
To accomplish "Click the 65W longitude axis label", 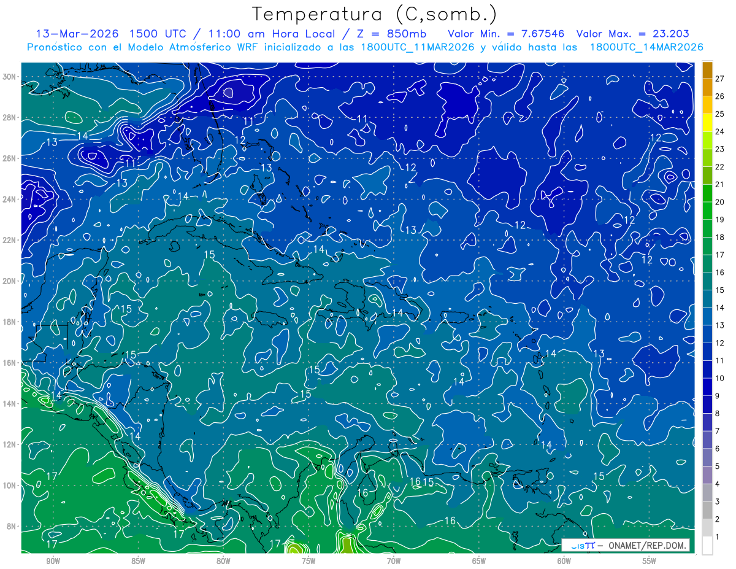I will pos(479,561).
